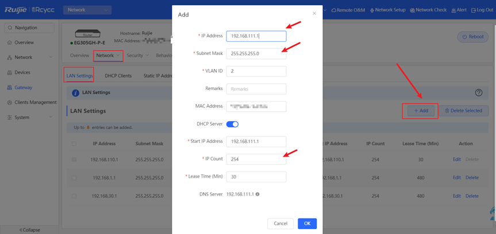Toggle the DHCP Server switch
Image resolution: width=496 pixels, height=234 pixels.
[232, 124]
